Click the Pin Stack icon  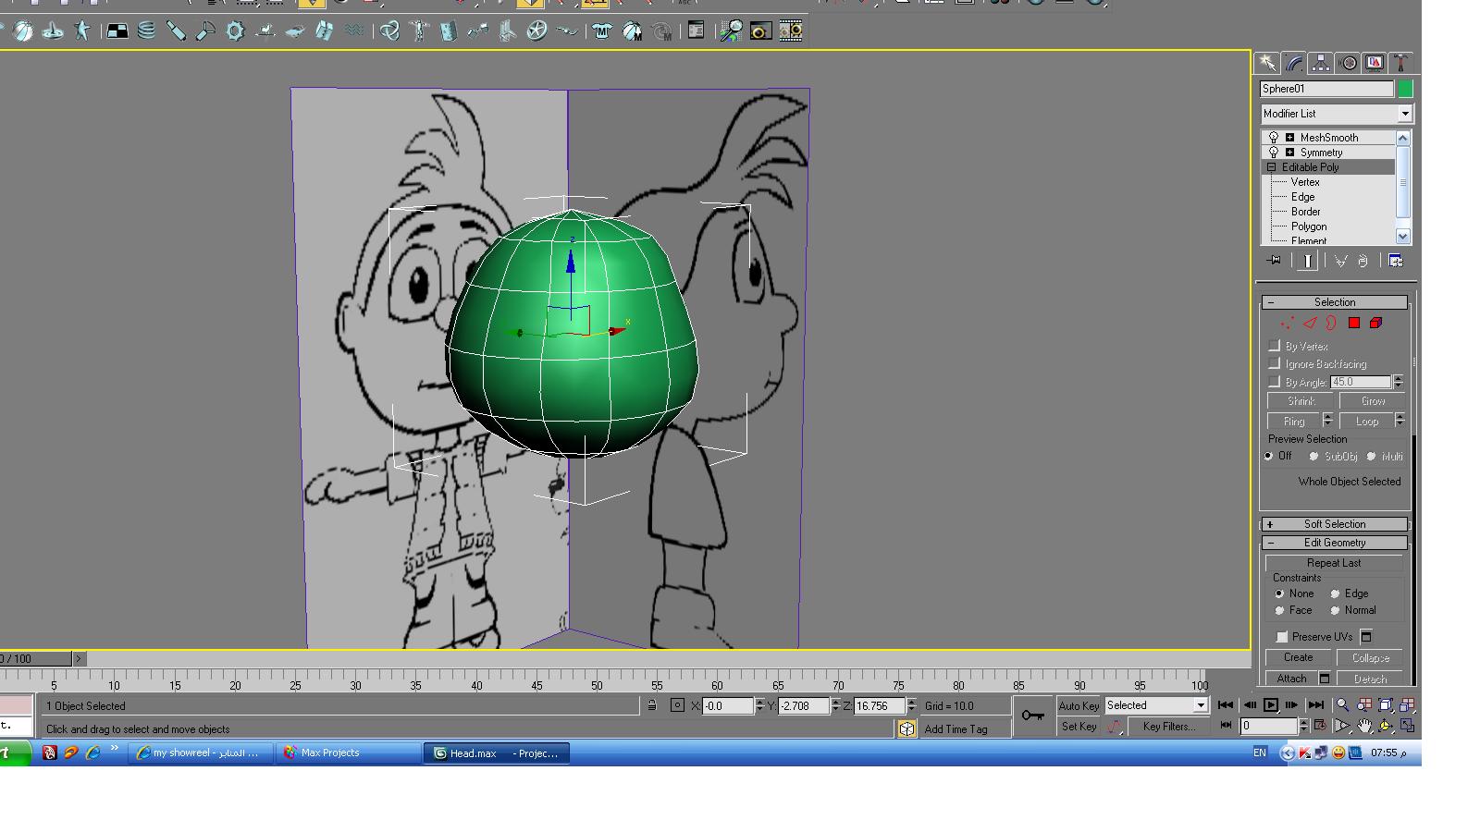pos(1275,261)
